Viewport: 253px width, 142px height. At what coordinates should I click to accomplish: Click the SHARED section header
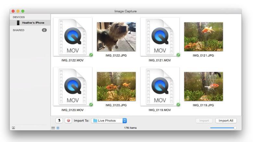18,30
